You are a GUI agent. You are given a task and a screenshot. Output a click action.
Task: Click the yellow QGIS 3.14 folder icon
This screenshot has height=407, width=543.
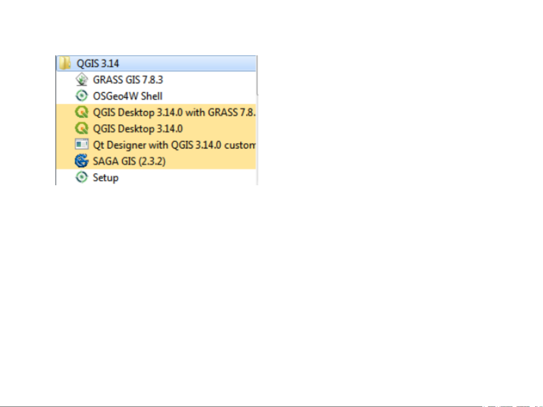[65, 63]
